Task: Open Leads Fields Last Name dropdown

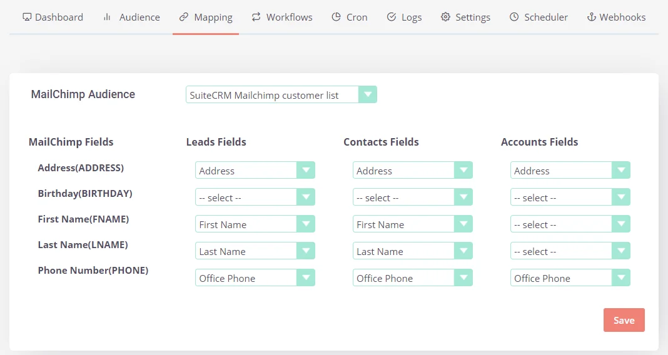Action: click(255, 251)
